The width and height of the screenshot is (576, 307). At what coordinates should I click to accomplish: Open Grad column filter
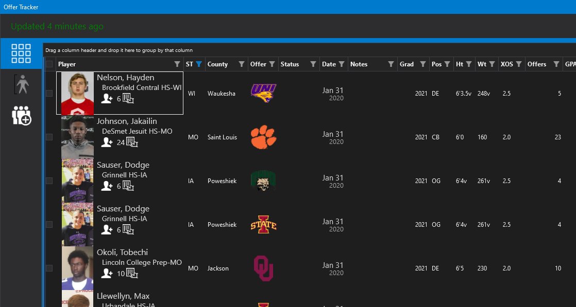[x=423, y=64]
